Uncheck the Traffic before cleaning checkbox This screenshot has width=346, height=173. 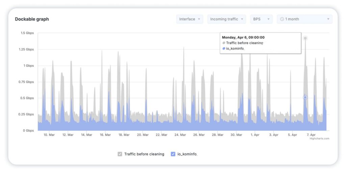120,154
